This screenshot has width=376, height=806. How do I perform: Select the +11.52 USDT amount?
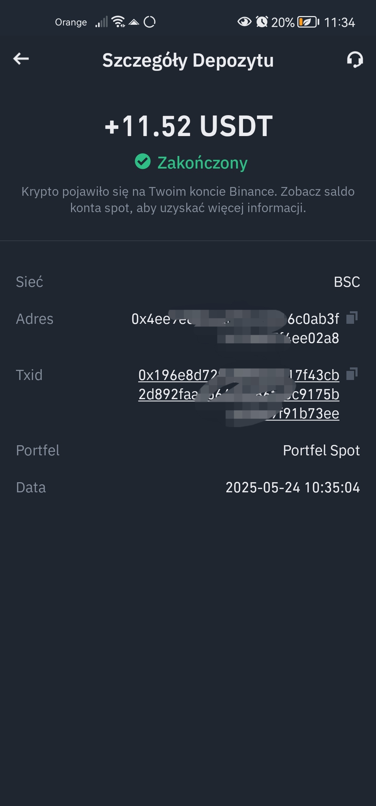tap(189, 126)
